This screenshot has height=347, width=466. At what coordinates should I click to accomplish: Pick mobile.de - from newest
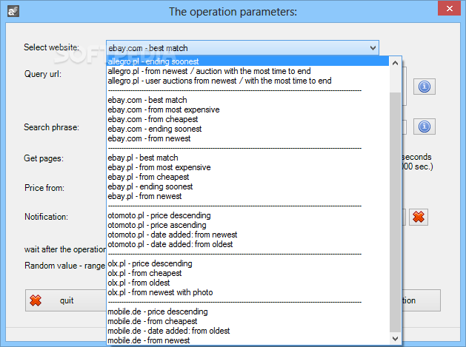(247, 340)
